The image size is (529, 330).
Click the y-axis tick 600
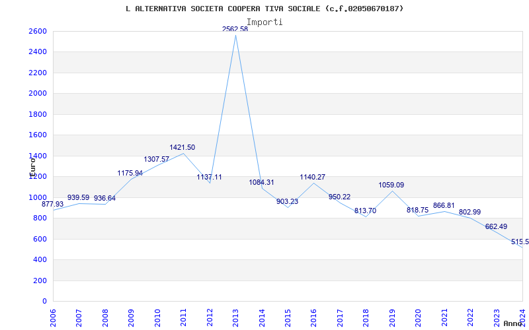coord(40,239)
